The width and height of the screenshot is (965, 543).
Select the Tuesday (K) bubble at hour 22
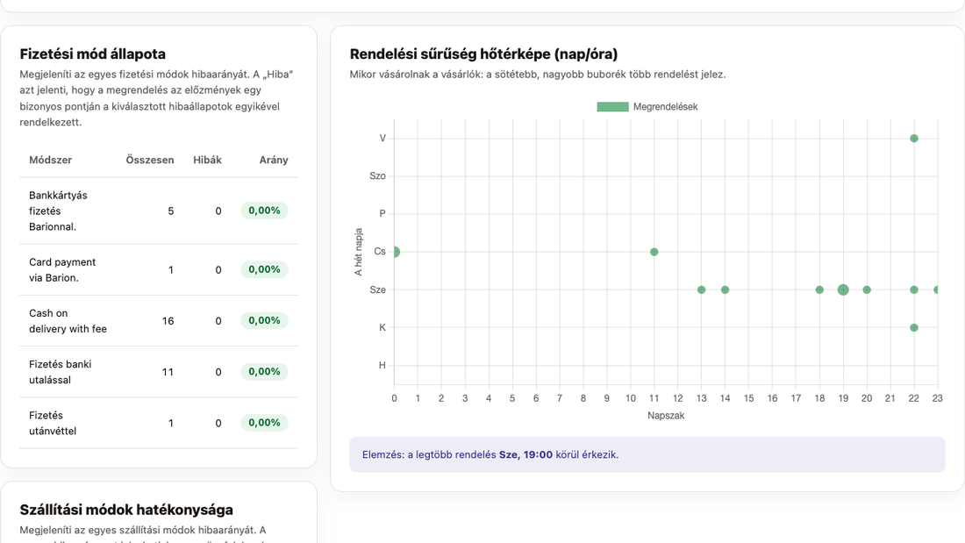coord(914,327)
